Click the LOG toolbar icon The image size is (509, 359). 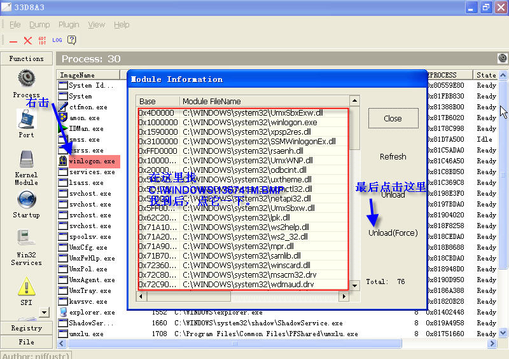tap(57, 41)
